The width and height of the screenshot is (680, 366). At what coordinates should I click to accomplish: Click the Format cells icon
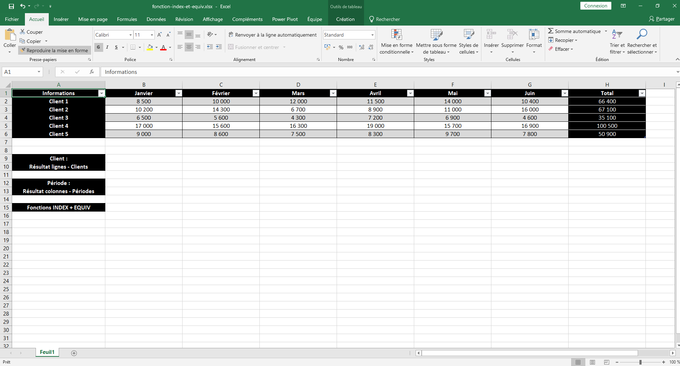click(534, 34)
